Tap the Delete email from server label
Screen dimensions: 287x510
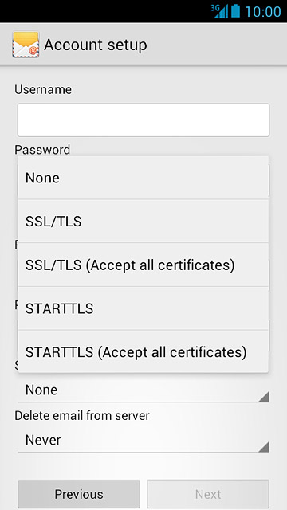click(82, 415)
